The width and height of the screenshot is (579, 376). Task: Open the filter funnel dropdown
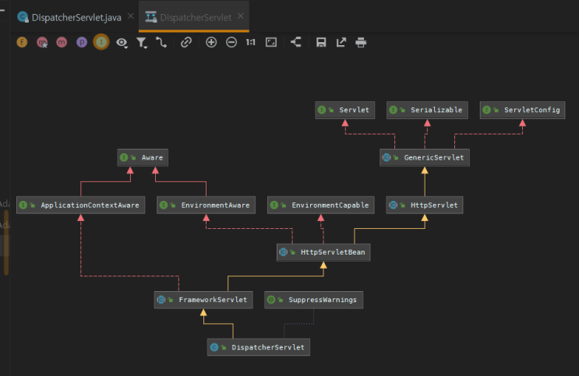142,43
